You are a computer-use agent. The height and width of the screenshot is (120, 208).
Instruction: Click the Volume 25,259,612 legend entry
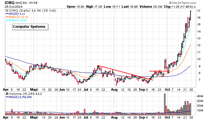[x=25, y=94]
